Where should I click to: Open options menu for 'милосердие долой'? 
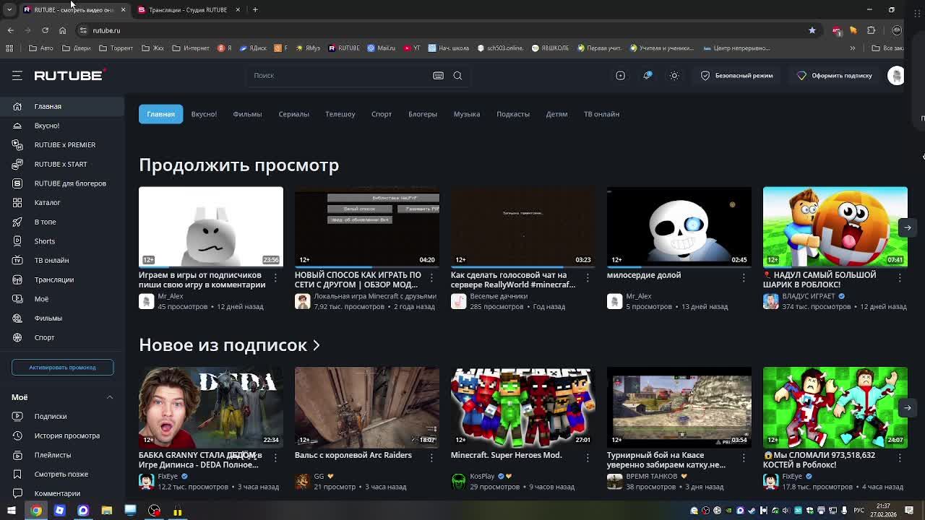tap(744, 277)
